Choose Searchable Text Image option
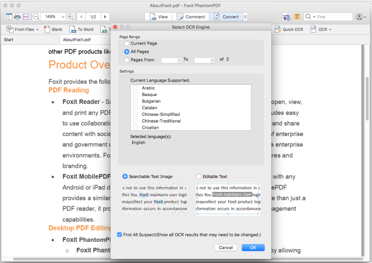 (x=125, y=176)
